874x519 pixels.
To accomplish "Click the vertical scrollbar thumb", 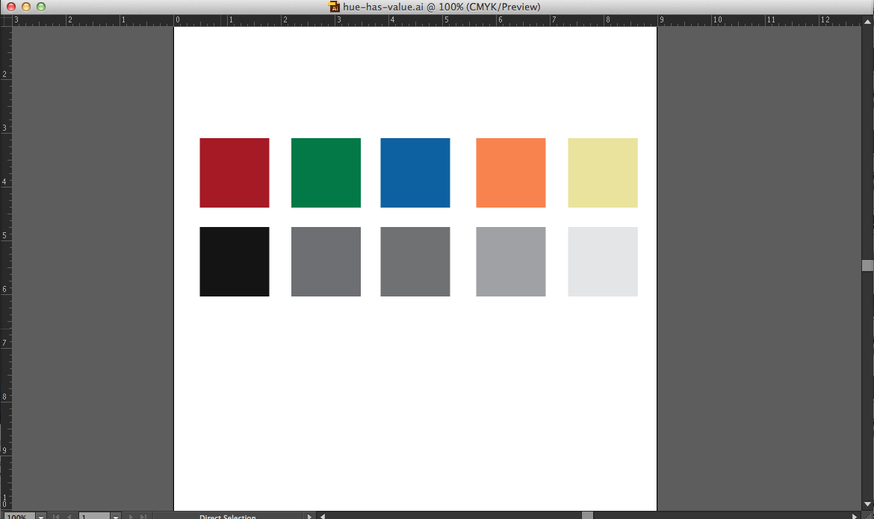I will (867, 265).
